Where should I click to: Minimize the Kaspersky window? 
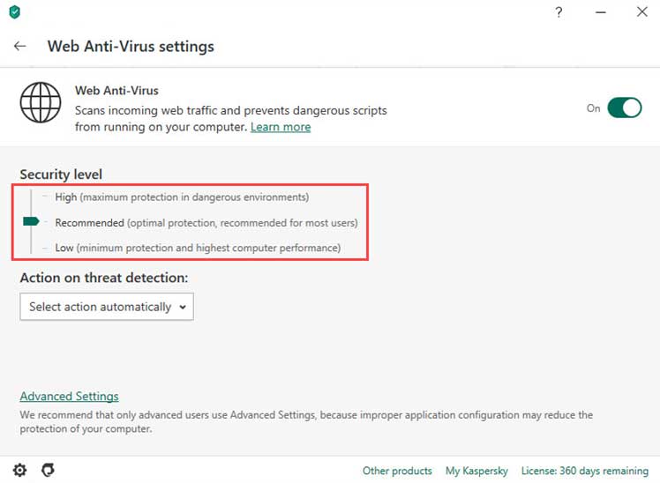click(601, 12)
